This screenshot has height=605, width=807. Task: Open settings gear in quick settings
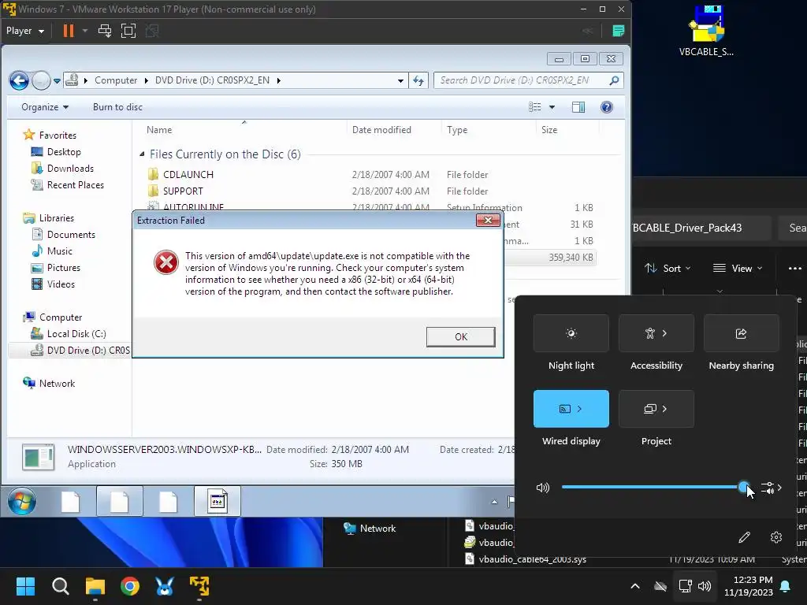pyautogui.click(x=776, y=537)
